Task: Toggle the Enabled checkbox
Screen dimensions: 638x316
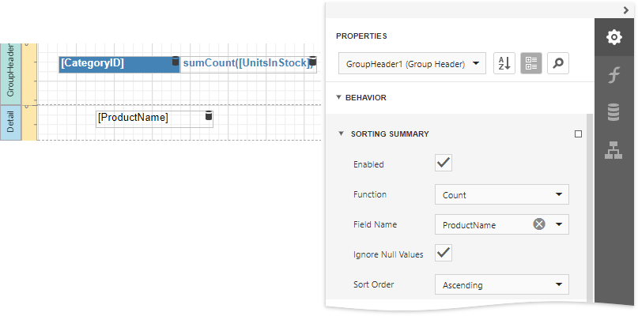Action: [x=444, y=164]
